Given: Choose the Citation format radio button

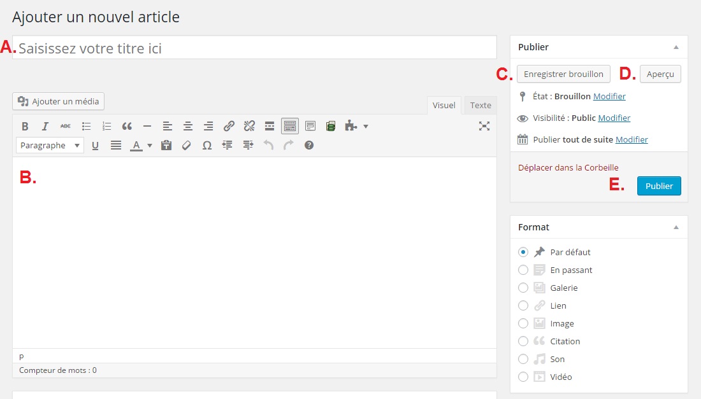Looking at the screenshot, I should coord(523,342).
